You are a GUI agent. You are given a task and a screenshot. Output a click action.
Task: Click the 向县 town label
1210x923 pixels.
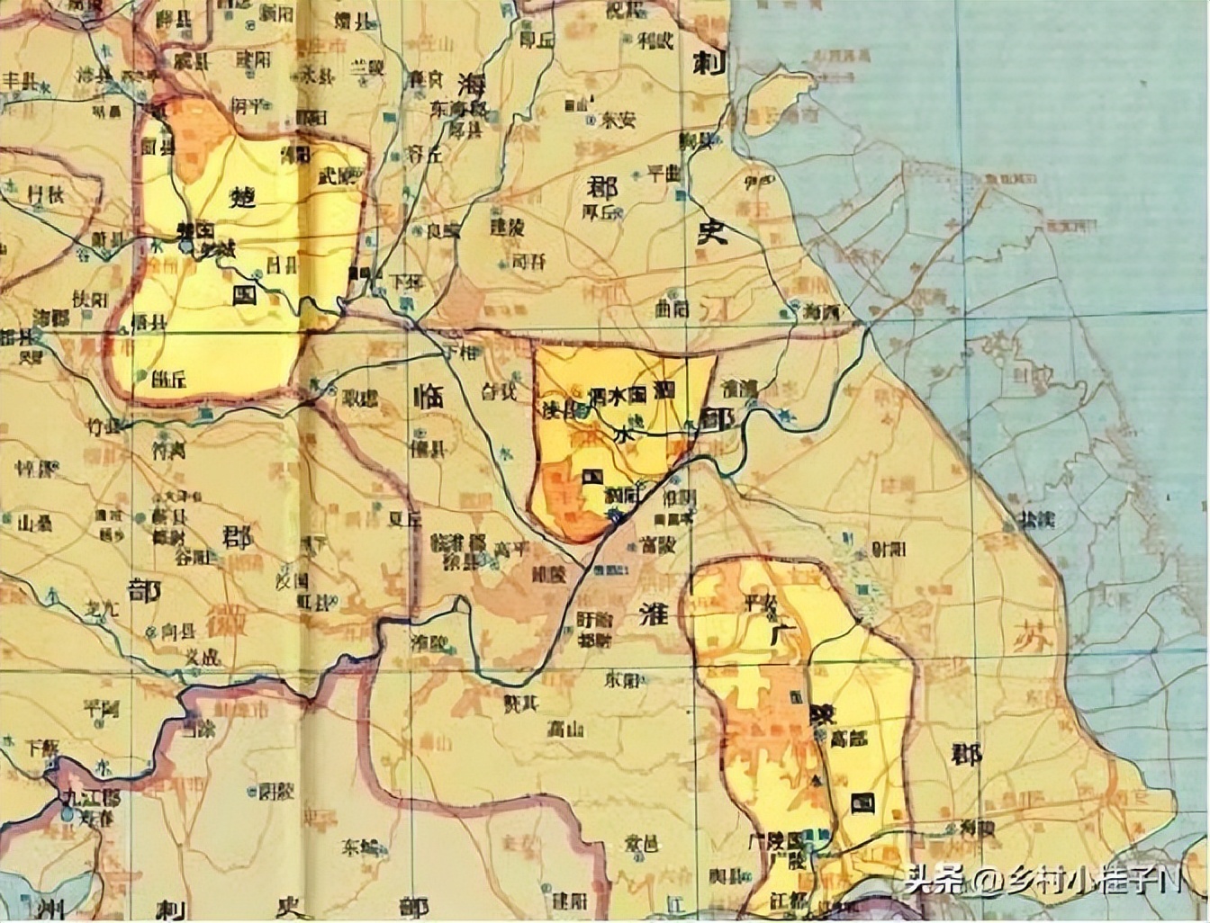tap(180, 632)
